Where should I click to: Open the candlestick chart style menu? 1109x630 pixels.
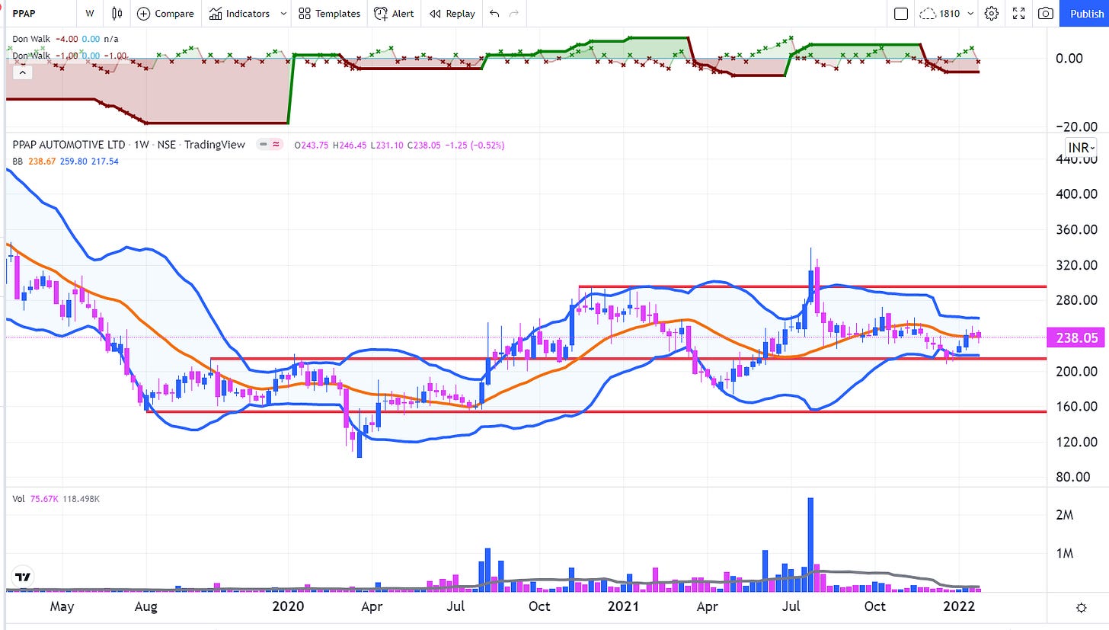point(117,13)
